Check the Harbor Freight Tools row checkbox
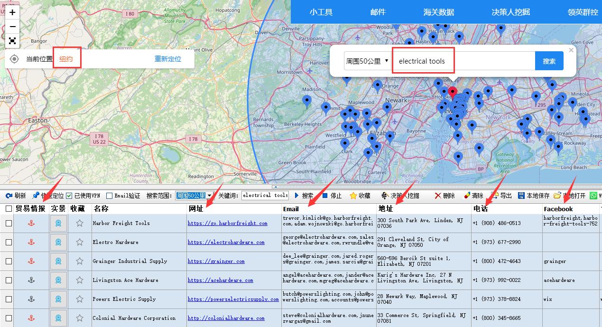 click(x=9, y=223)
